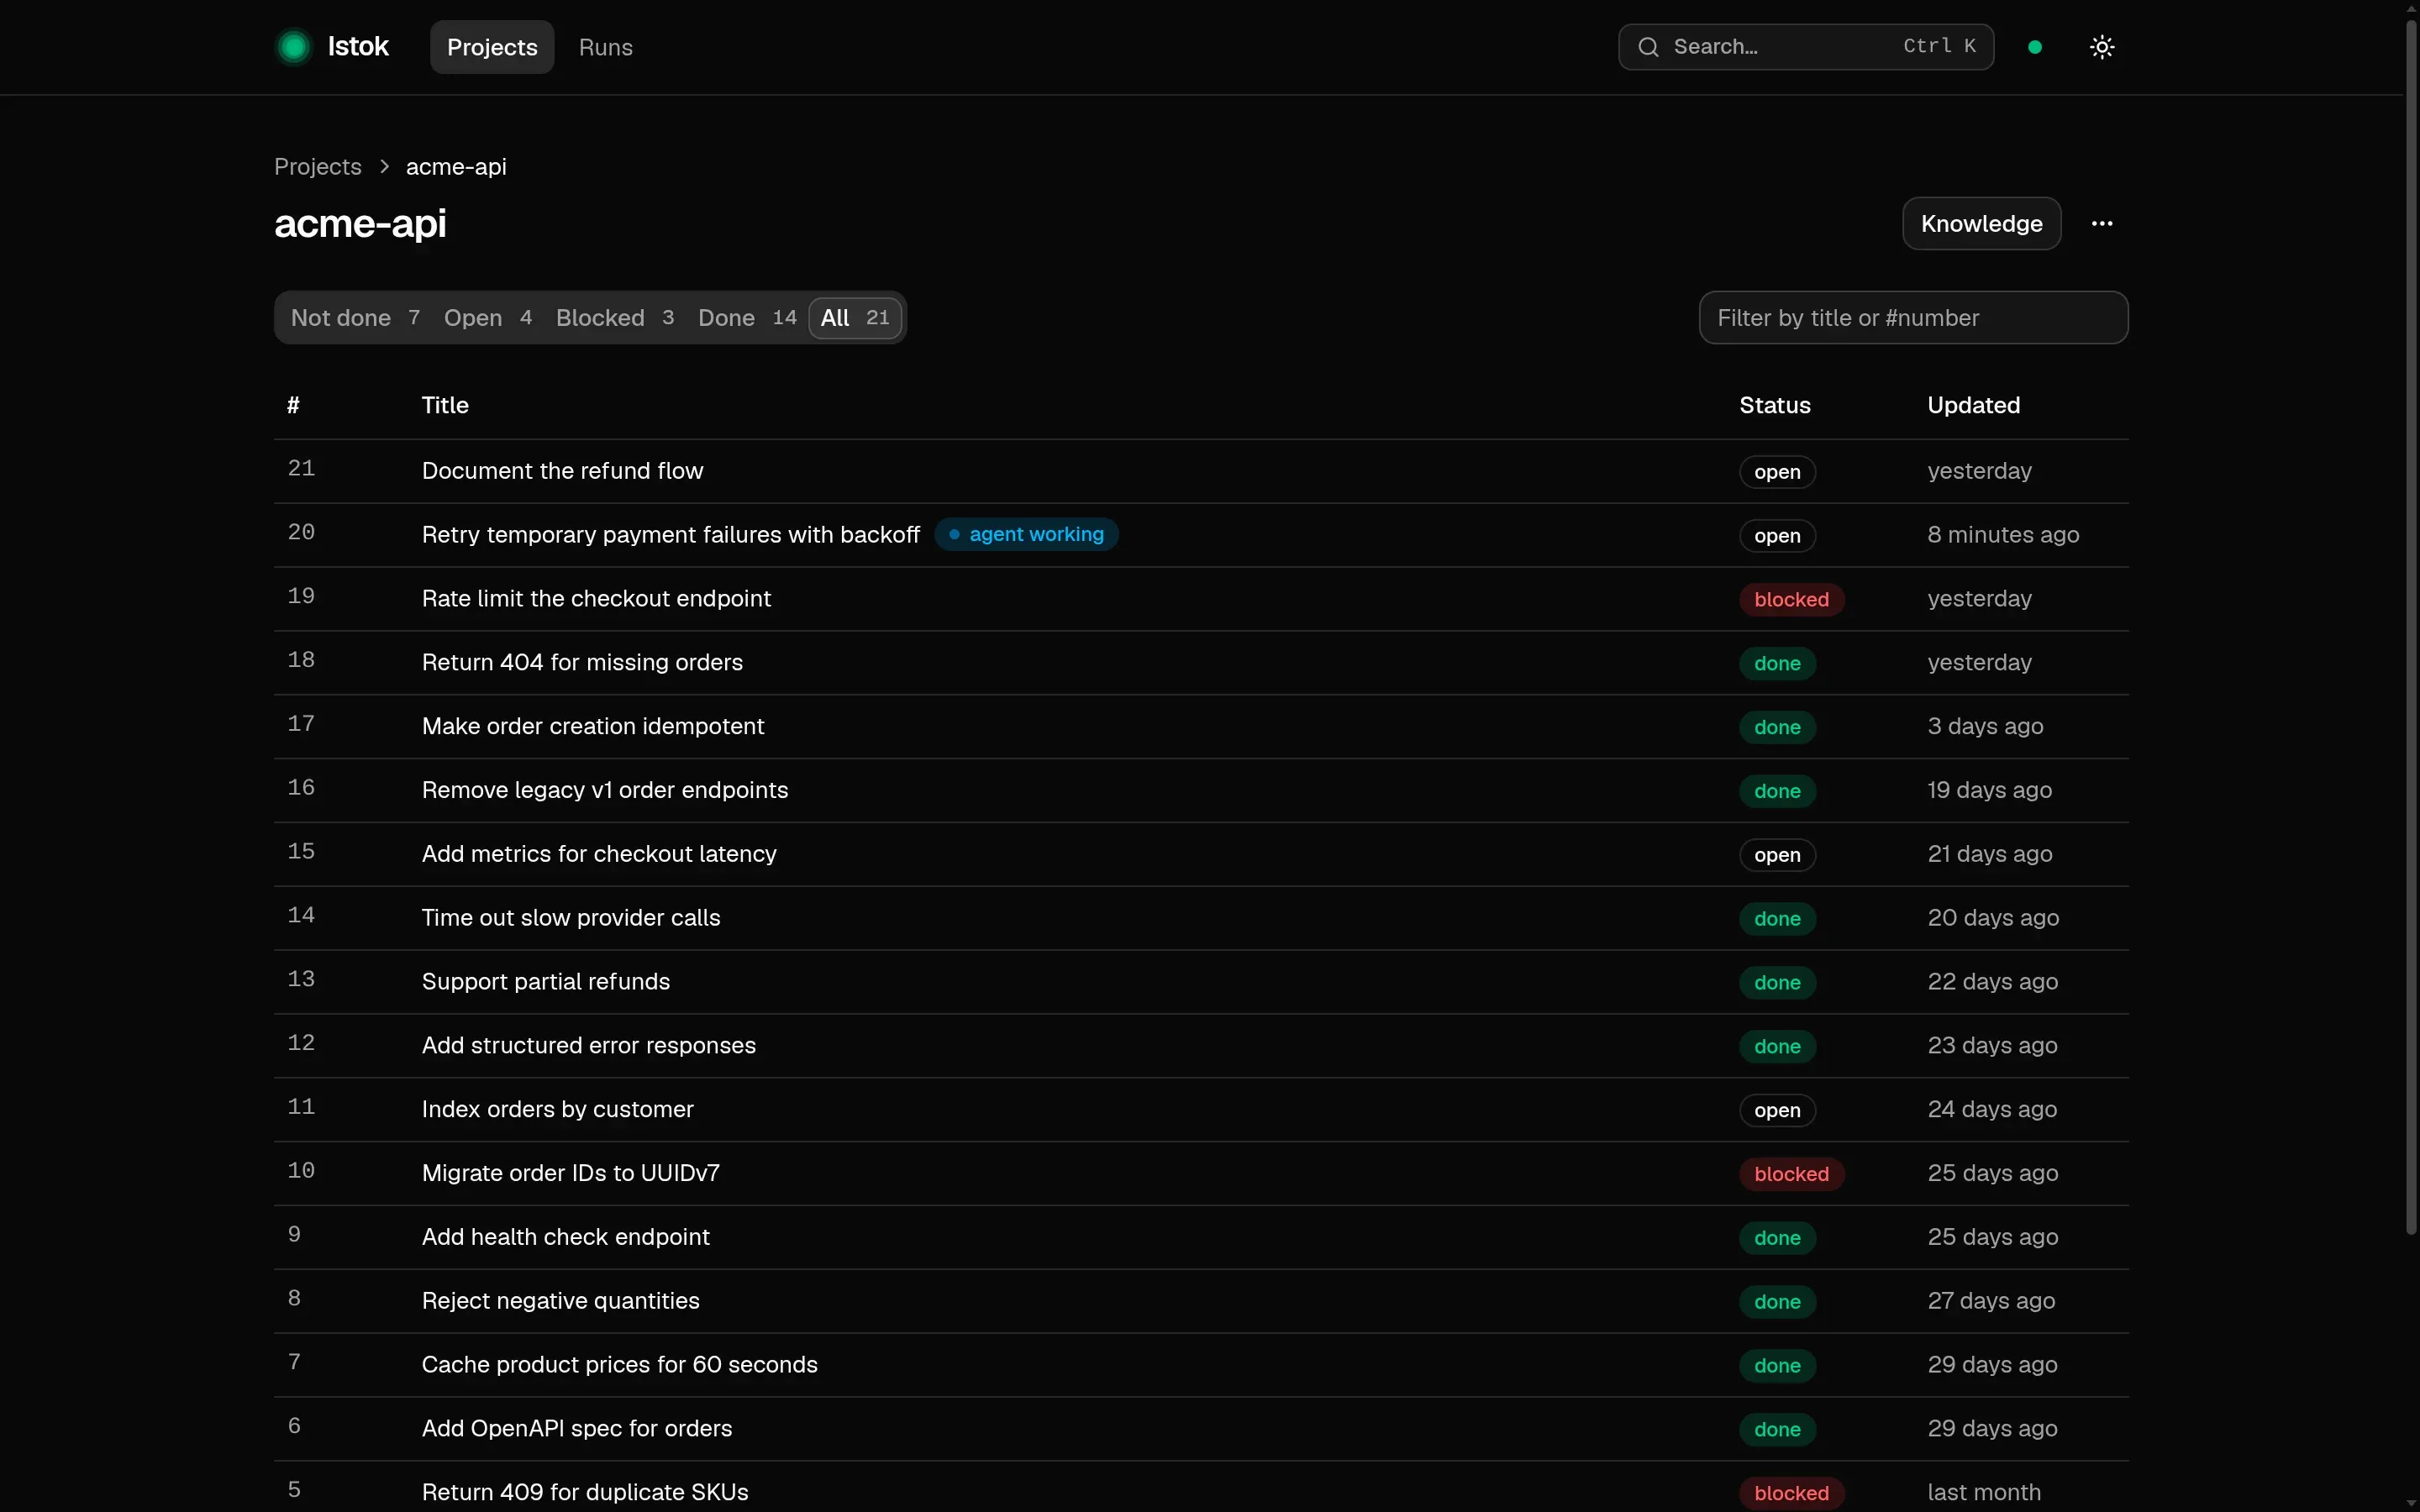The height and width of the screenshot is (1512, 2420).
Task: Click the search magnifier icon
Action: tap(1648, 47)
